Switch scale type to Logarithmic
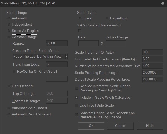Viewport: 167px width, 134px height. (x=107, y=18)
